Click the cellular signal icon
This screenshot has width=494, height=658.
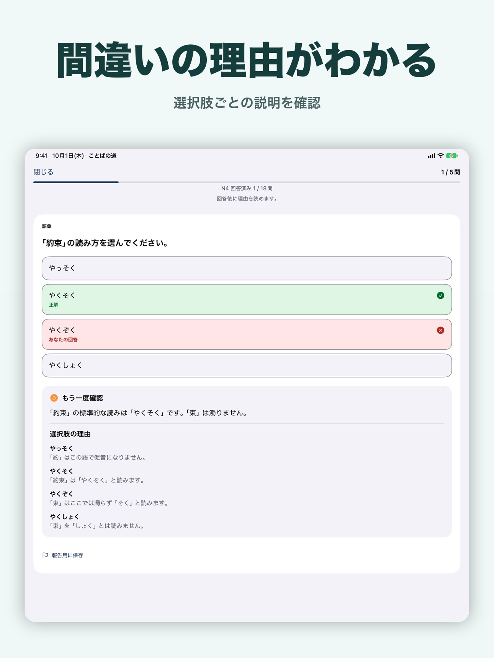(x=431, y=156)
